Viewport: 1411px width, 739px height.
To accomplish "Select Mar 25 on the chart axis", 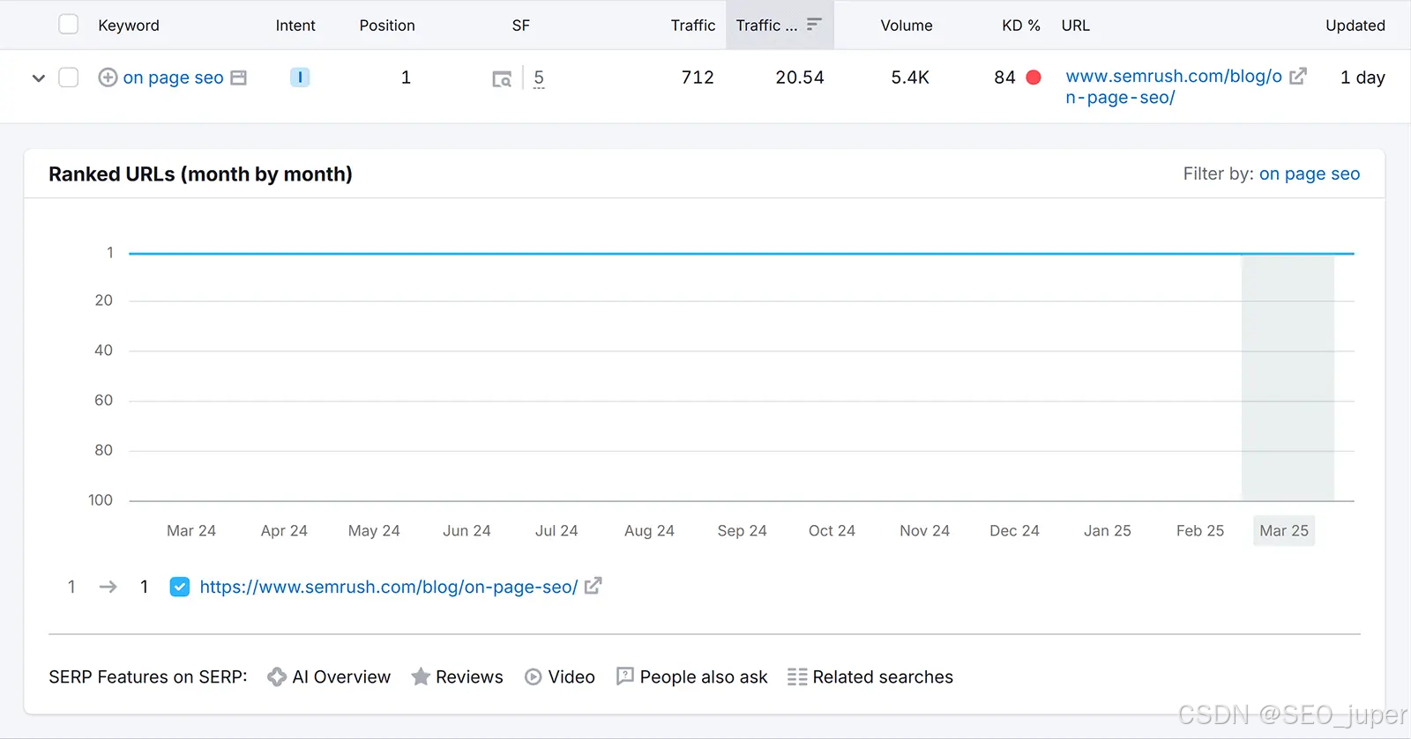I will [x=1284, y=530].
